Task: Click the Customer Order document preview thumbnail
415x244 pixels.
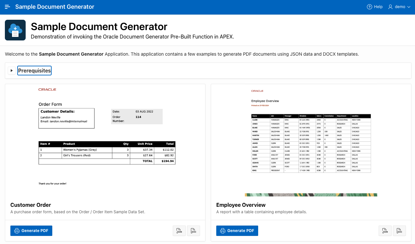Action: 105,139
